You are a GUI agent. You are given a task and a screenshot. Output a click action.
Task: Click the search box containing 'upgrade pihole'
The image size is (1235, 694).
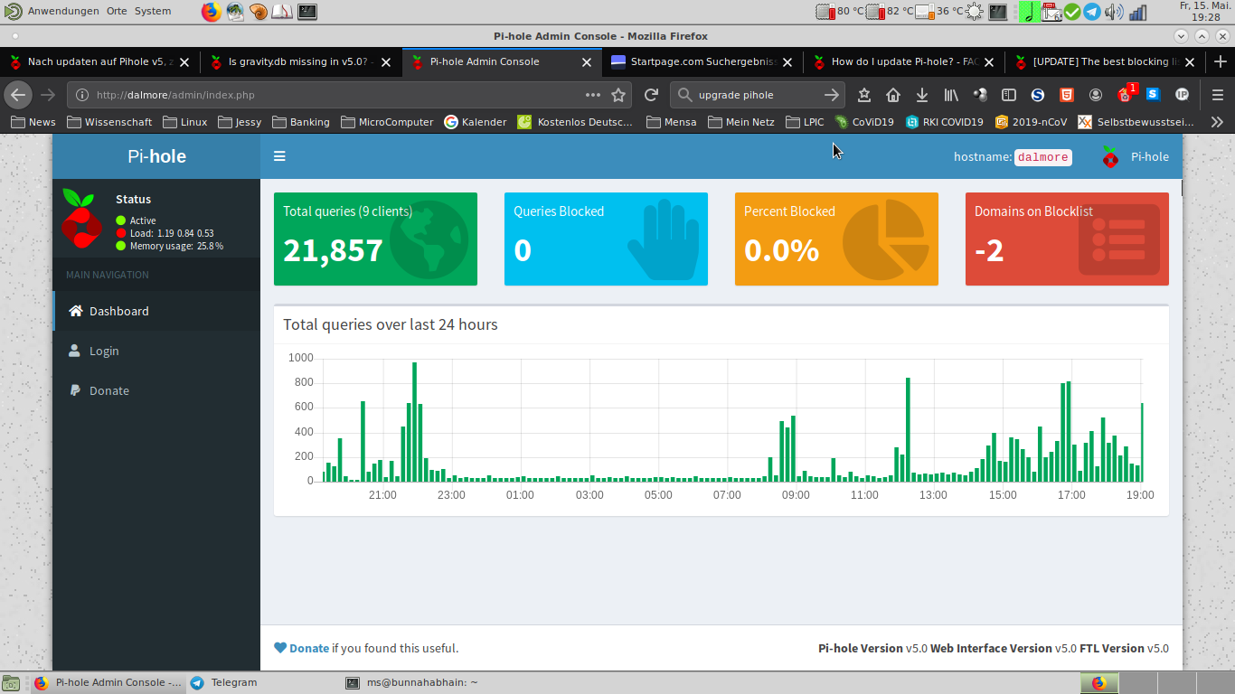(x=758, y=95)
